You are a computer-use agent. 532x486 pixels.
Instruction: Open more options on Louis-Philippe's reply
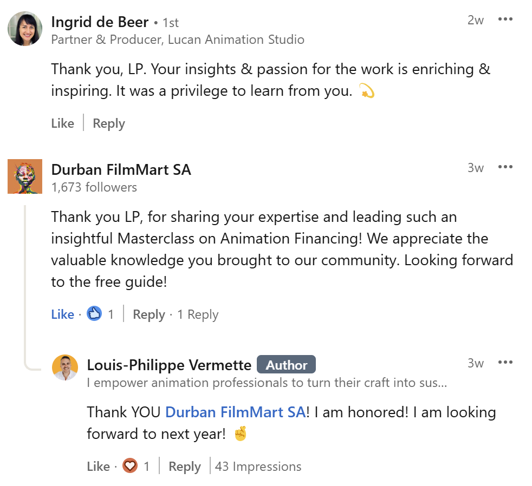coord(505,362)
